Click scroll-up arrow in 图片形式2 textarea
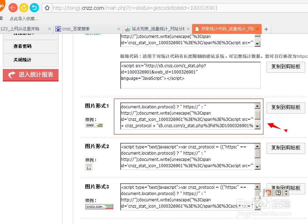 click(x=257, y=146)
